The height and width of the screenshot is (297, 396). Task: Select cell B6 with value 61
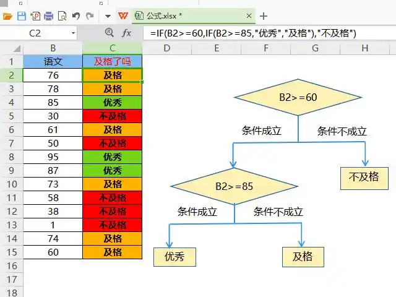click(53, 129)
